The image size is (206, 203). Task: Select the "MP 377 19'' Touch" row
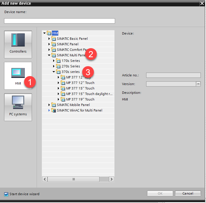78,99
